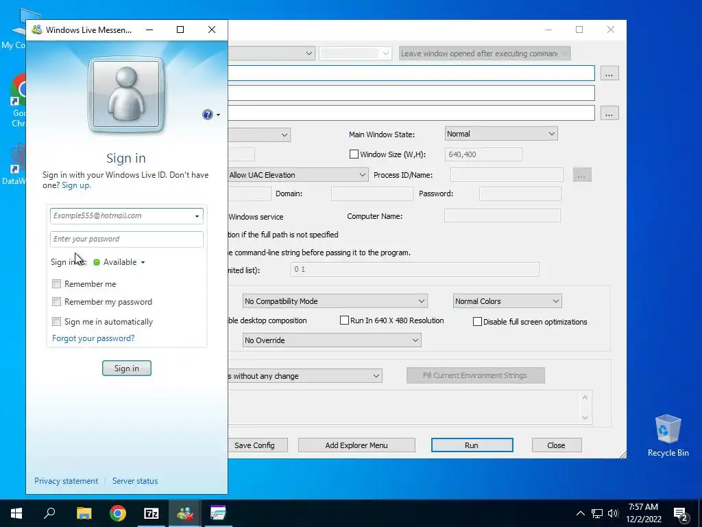Screen dimensions: 702x527
Task: Click the Google Chrome desktop shortcut
Action: click(x=19, y=101)
